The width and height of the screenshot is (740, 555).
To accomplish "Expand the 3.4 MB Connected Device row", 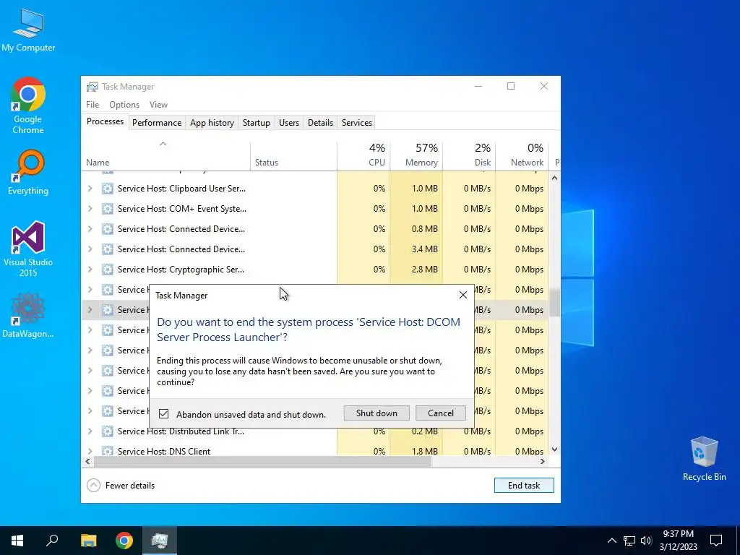I will [x=90, y=249].
